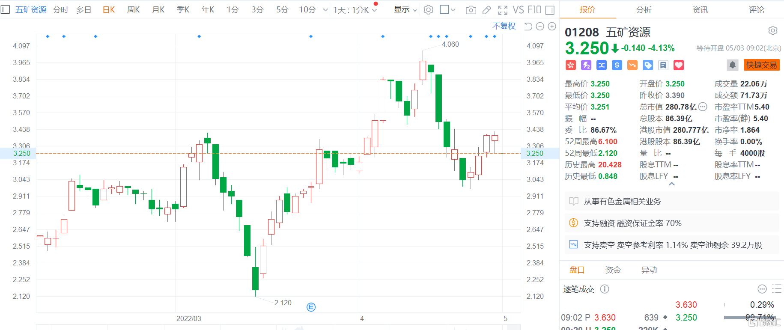Viewport: 784px width, 330px height.
Task: Enter fullscreen chart mode
Action: pyautogui.click(x=503, y=10)
